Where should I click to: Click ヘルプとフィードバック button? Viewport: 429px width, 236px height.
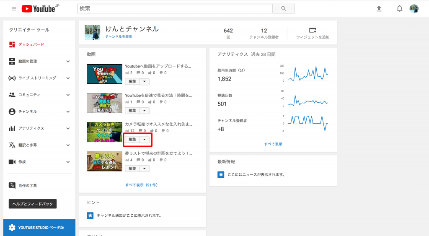(x=33, y=204)
